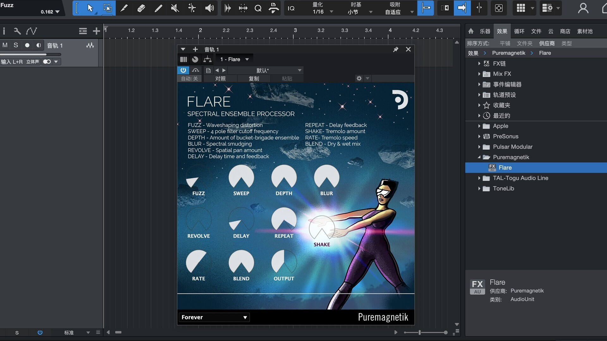This screenshot has height=341, width=607.
Task: Switch to 素材池 browser tab
Action: [585, 31]
